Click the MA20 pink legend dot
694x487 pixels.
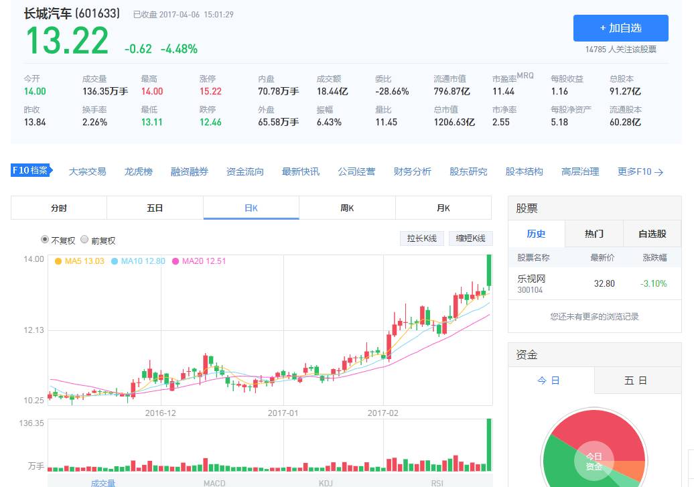coord(176,261)
